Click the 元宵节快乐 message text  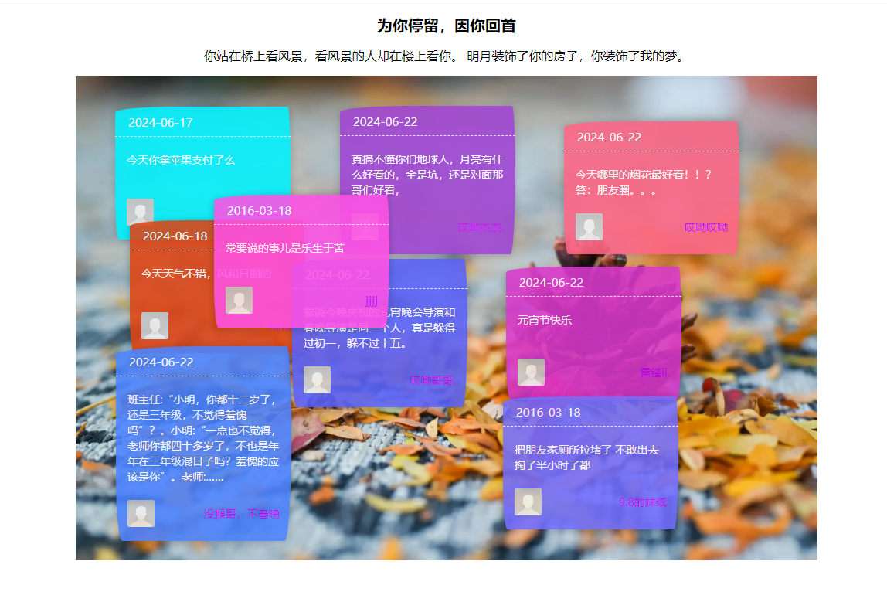click(544, 320)
